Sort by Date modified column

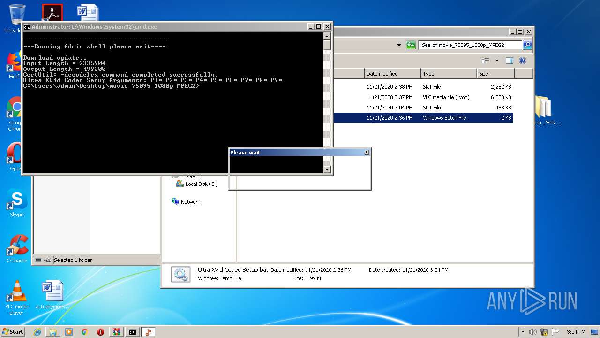pyautogui.click(x=392, y=74)
